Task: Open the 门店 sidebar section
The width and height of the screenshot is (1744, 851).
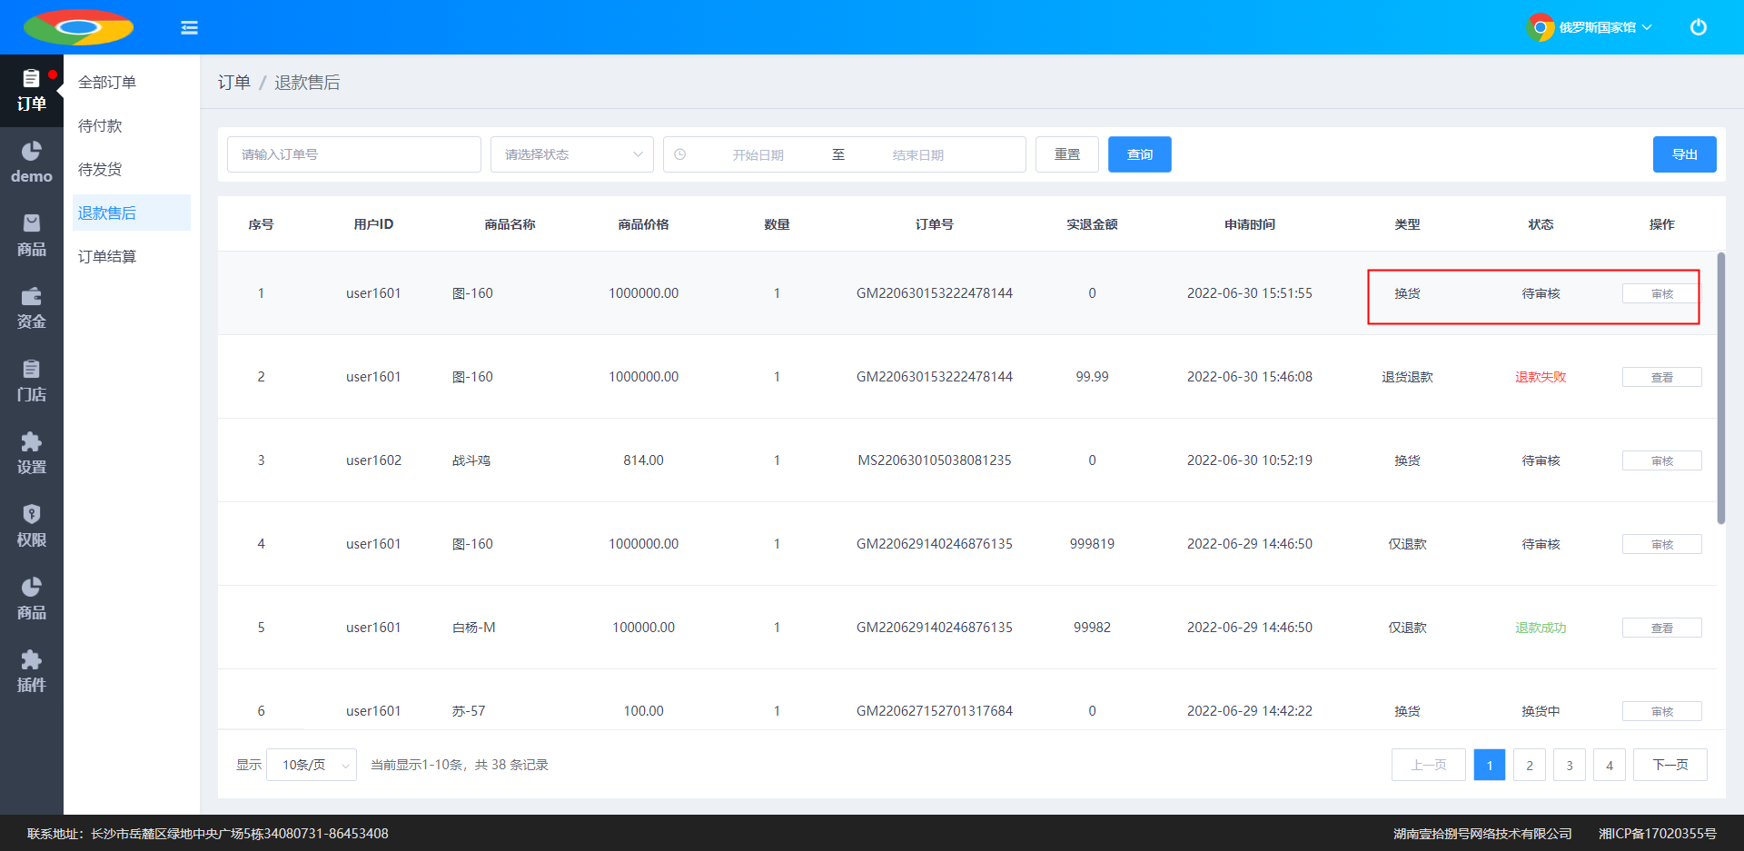Action: pyautogui.click(x=32, y=381)
